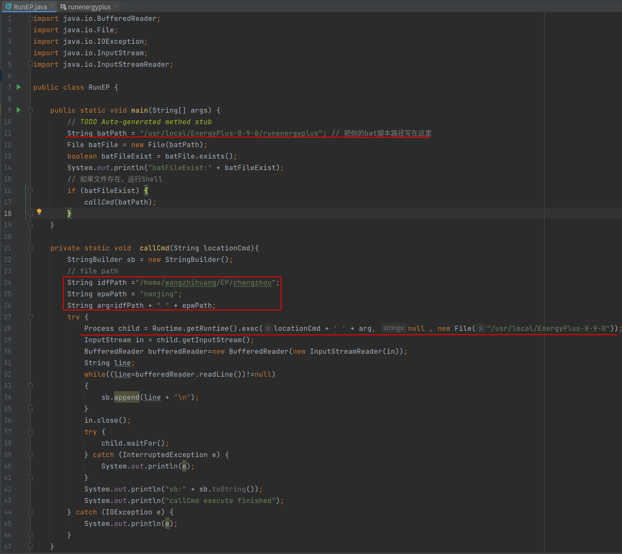The height and width of the screenshot is (554, 622).
Task: Click line number 11 in the gutter
Action: coord(8,133)
